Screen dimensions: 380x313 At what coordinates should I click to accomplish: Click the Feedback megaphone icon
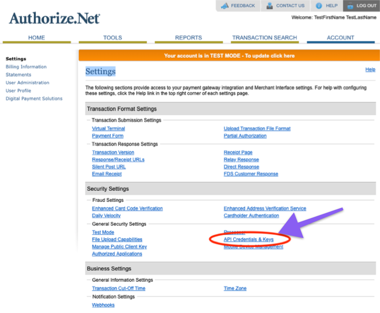point(225,6)
